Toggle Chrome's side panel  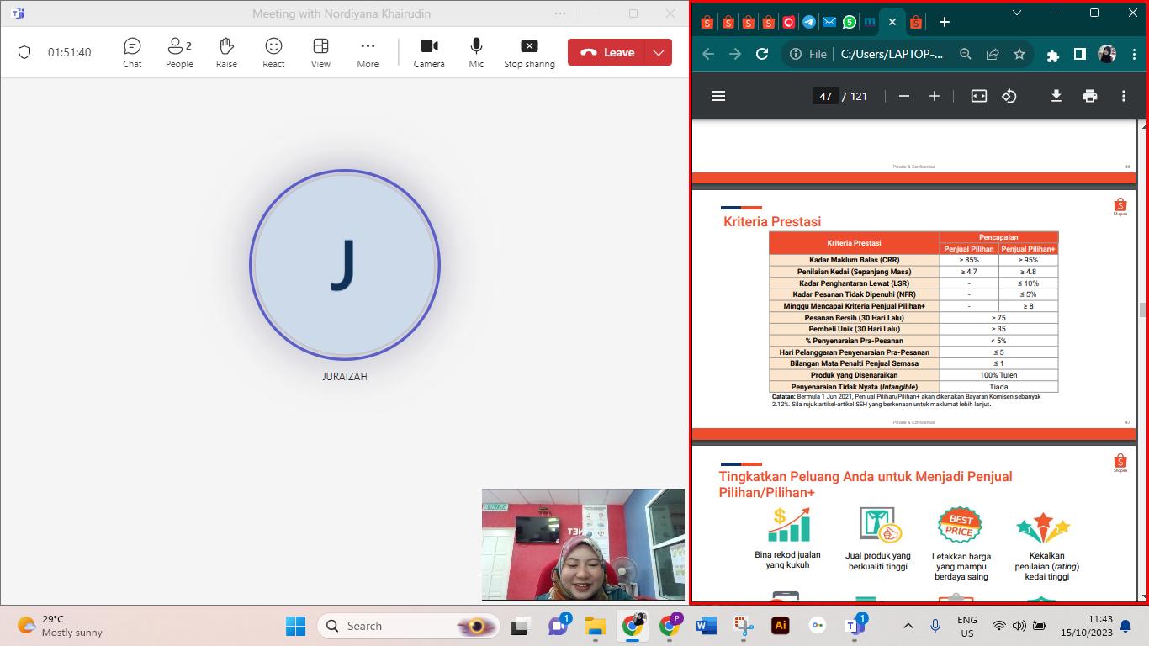(x=1080, y=54)
